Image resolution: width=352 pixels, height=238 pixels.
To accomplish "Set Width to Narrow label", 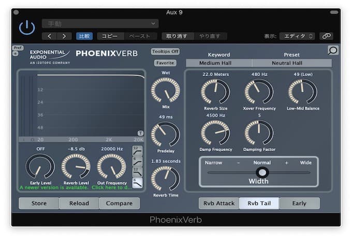I will (x=213, y=162).
